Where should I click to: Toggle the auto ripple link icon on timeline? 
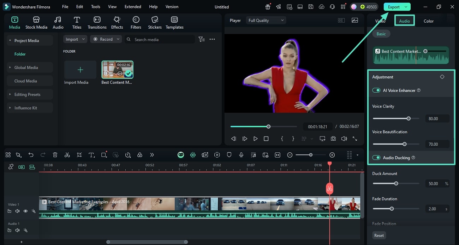pyautogui.click(x=22, y=167)
